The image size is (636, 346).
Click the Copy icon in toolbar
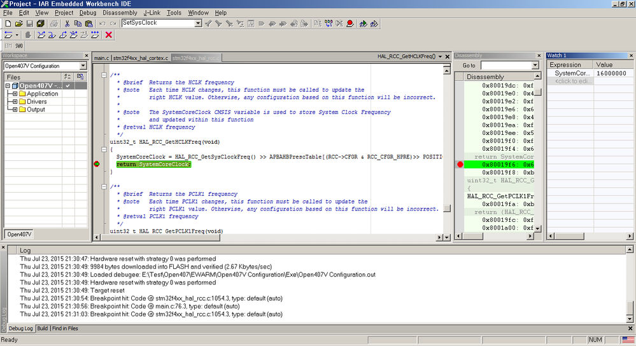(x=78, y=24)
